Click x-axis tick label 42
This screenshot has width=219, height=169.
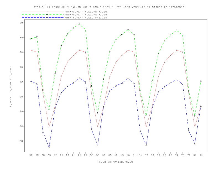(116, 155)
